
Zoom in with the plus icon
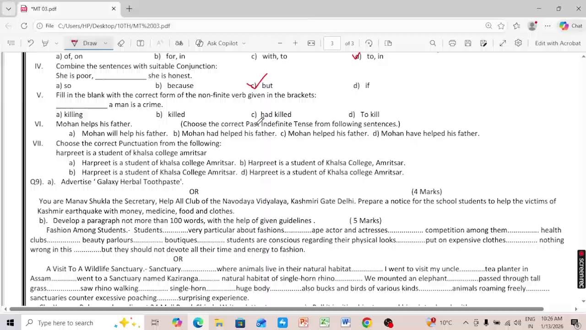[x=295, y=43]
